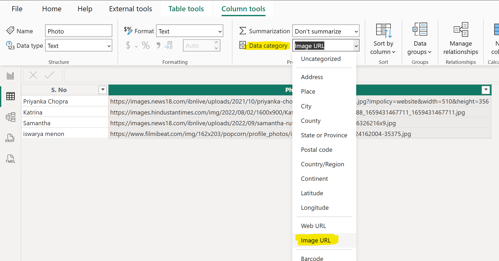Open the External tools menu

coord(130,8)
